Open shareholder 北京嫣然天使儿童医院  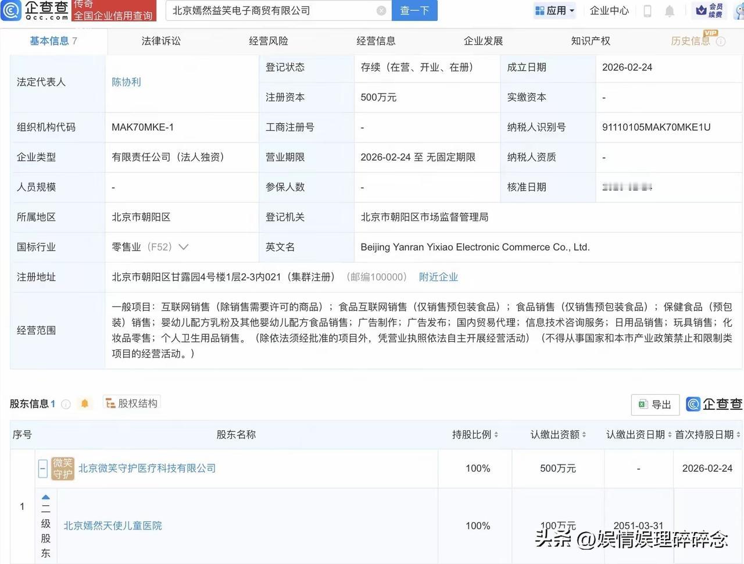[113, 526]
